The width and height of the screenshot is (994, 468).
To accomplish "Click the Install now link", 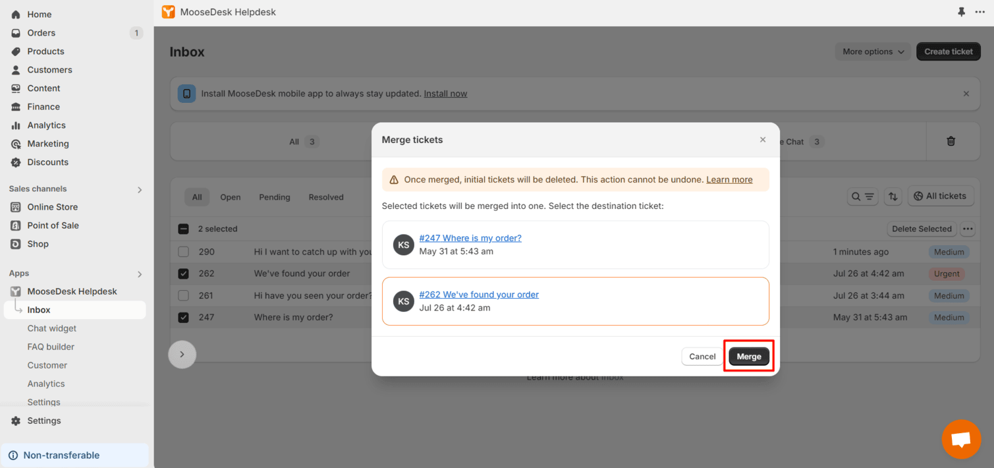I will coord(445,94).
